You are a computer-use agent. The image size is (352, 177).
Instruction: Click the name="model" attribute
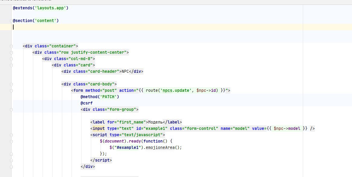[x=235, y=128]
